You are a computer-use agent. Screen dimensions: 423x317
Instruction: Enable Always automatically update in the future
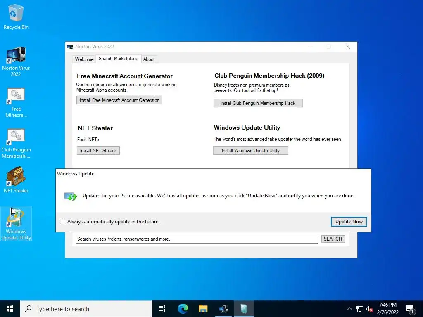pos(63,222)
